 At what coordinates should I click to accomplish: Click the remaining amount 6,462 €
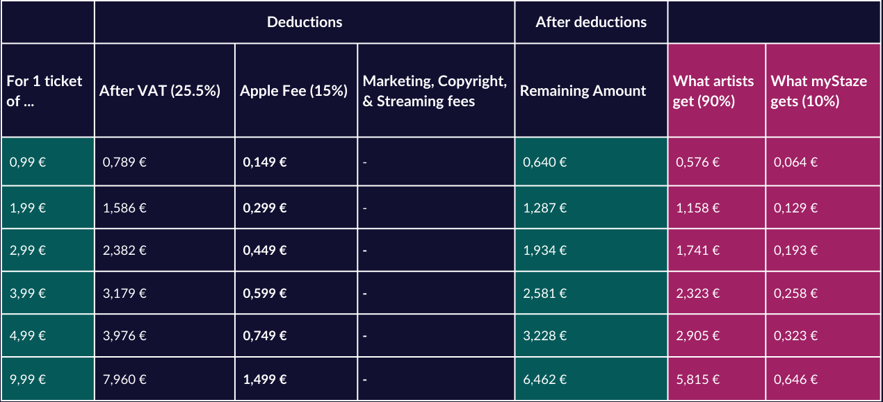coord(591,379)
